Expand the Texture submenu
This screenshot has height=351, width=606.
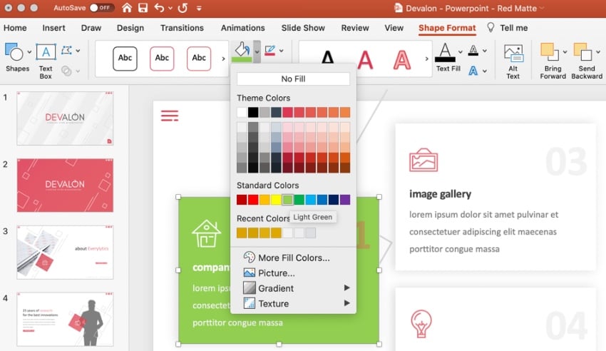[346, 304]
